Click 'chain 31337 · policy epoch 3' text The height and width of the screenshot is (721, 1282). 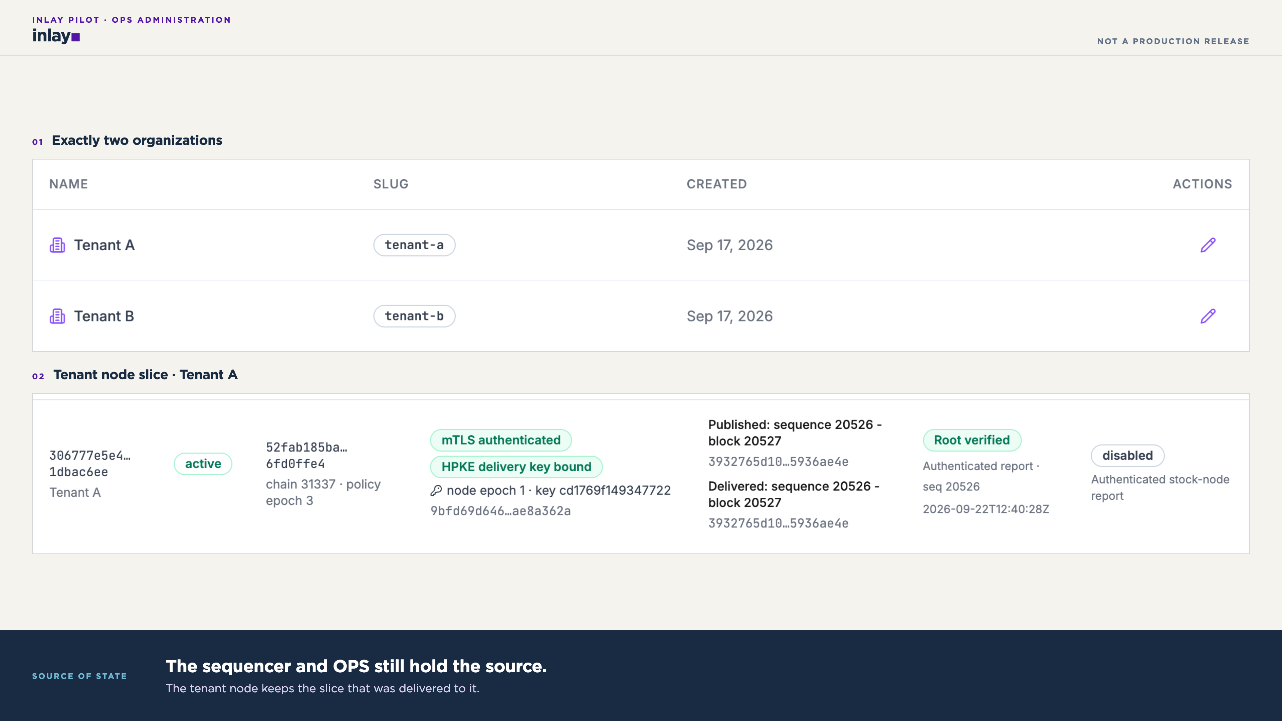tap(323, 493)
